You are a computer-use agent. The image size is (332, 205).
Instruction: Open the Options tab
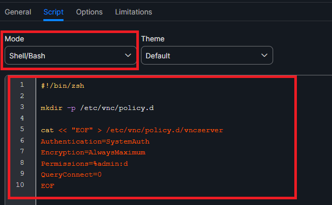pos(89,12)
